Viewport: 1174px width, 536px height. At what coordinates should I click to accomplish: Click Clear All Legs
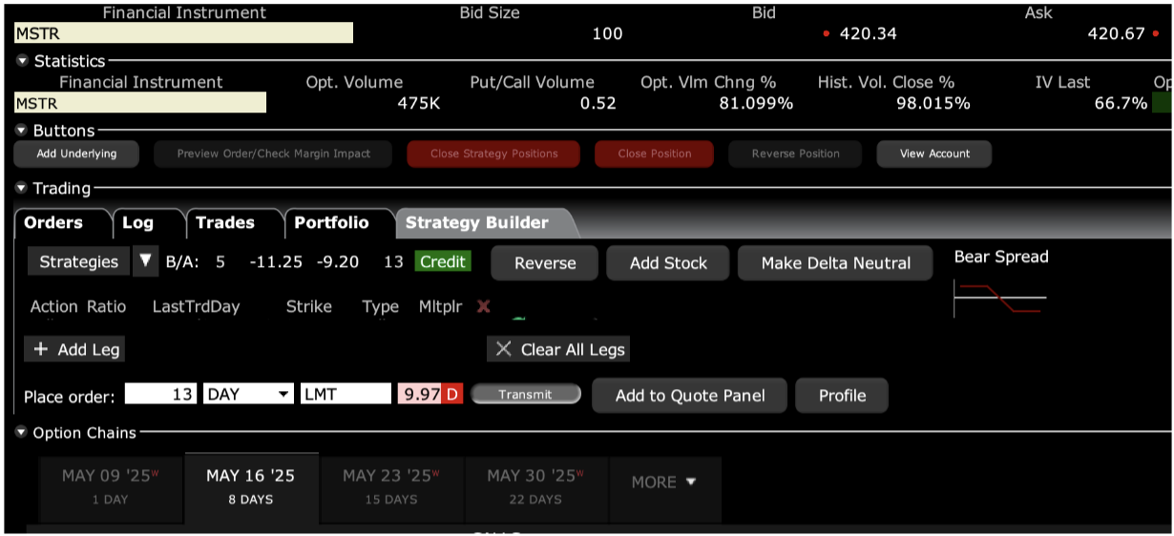click(x=559, y=349)
